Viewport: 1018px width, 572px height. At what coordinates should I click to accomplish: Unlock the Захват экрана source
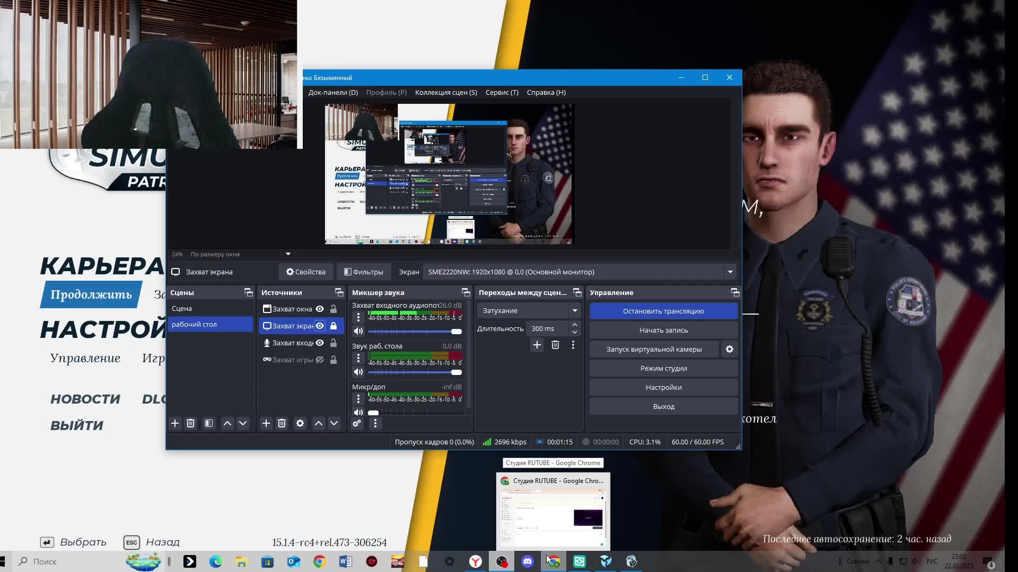[x=334, y=326]
